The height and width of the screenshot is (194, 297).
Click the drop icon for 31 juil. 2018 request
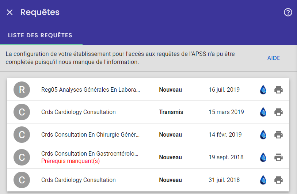coord(263,180)
